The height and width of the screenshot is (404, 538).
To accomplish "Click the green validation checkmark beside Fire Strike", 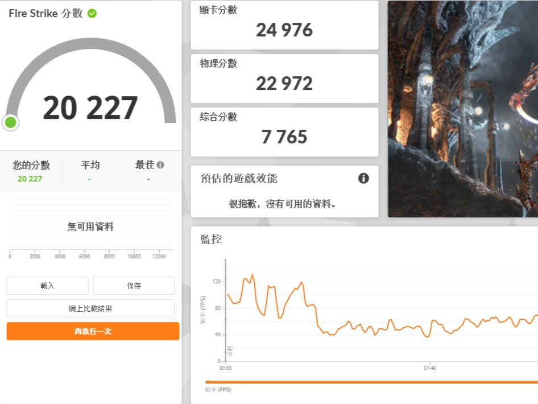I will pyautogui.click(x=92, y=14).
